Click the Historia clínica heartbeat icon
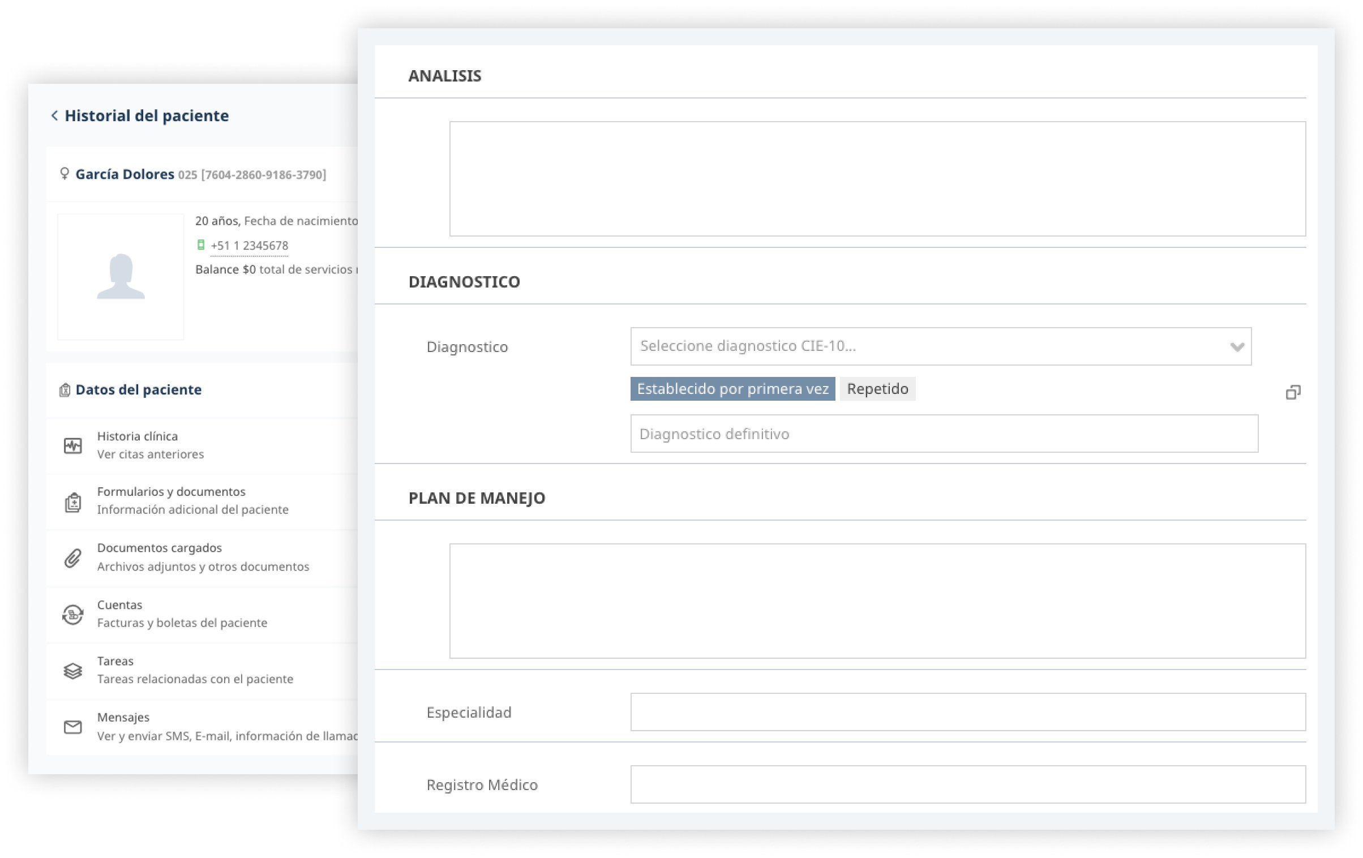The height and width of the screenshot is (858, 1363). tap(72, 446)
